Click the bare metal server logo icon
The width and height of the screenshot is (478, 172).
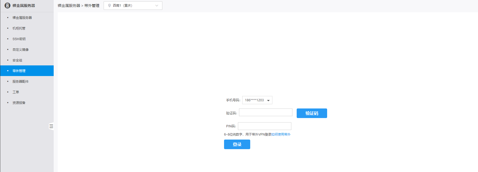[x=7, y=6]
